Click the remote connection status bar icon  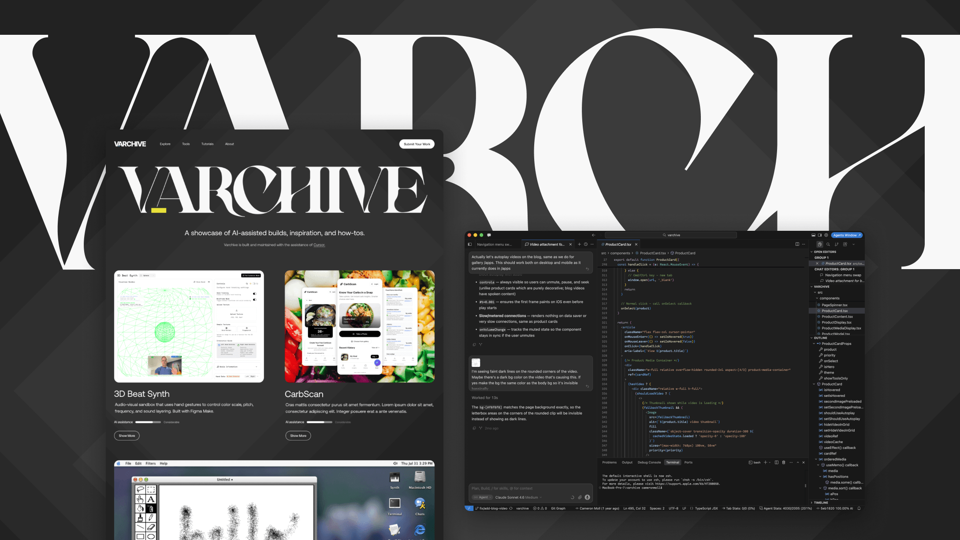(x=469, y=508)
